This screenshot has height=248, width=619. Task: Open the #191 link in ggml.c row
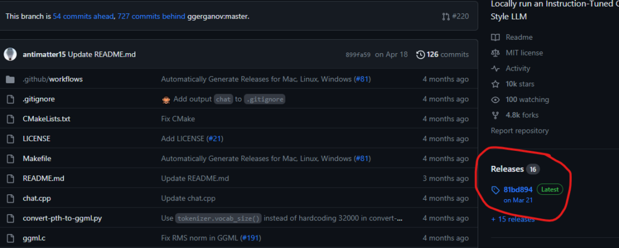coord(250,238)
